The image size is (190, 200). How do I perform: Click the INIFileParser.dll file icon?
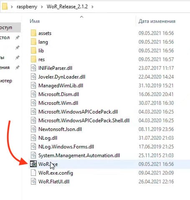tap(33, 68)
